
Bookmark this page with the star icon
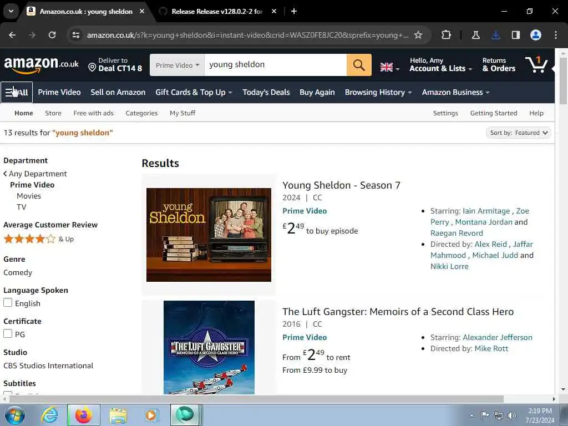point(418,35)
